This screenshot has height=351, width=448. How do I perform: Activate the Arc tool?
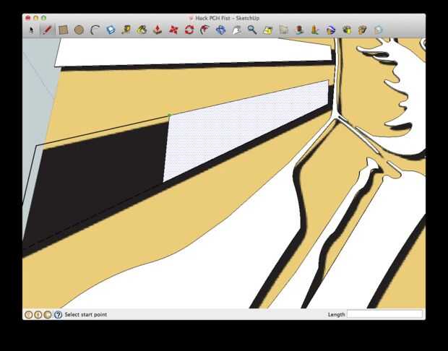[x=95, y=30]
